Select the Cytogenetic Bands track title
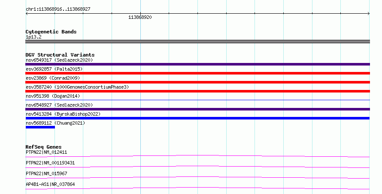Viewport: 382px width, 194px height. pyautogui.click(x=51, y=32)
